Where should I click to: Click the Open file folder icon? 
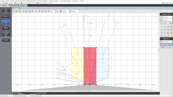point(3,3)
